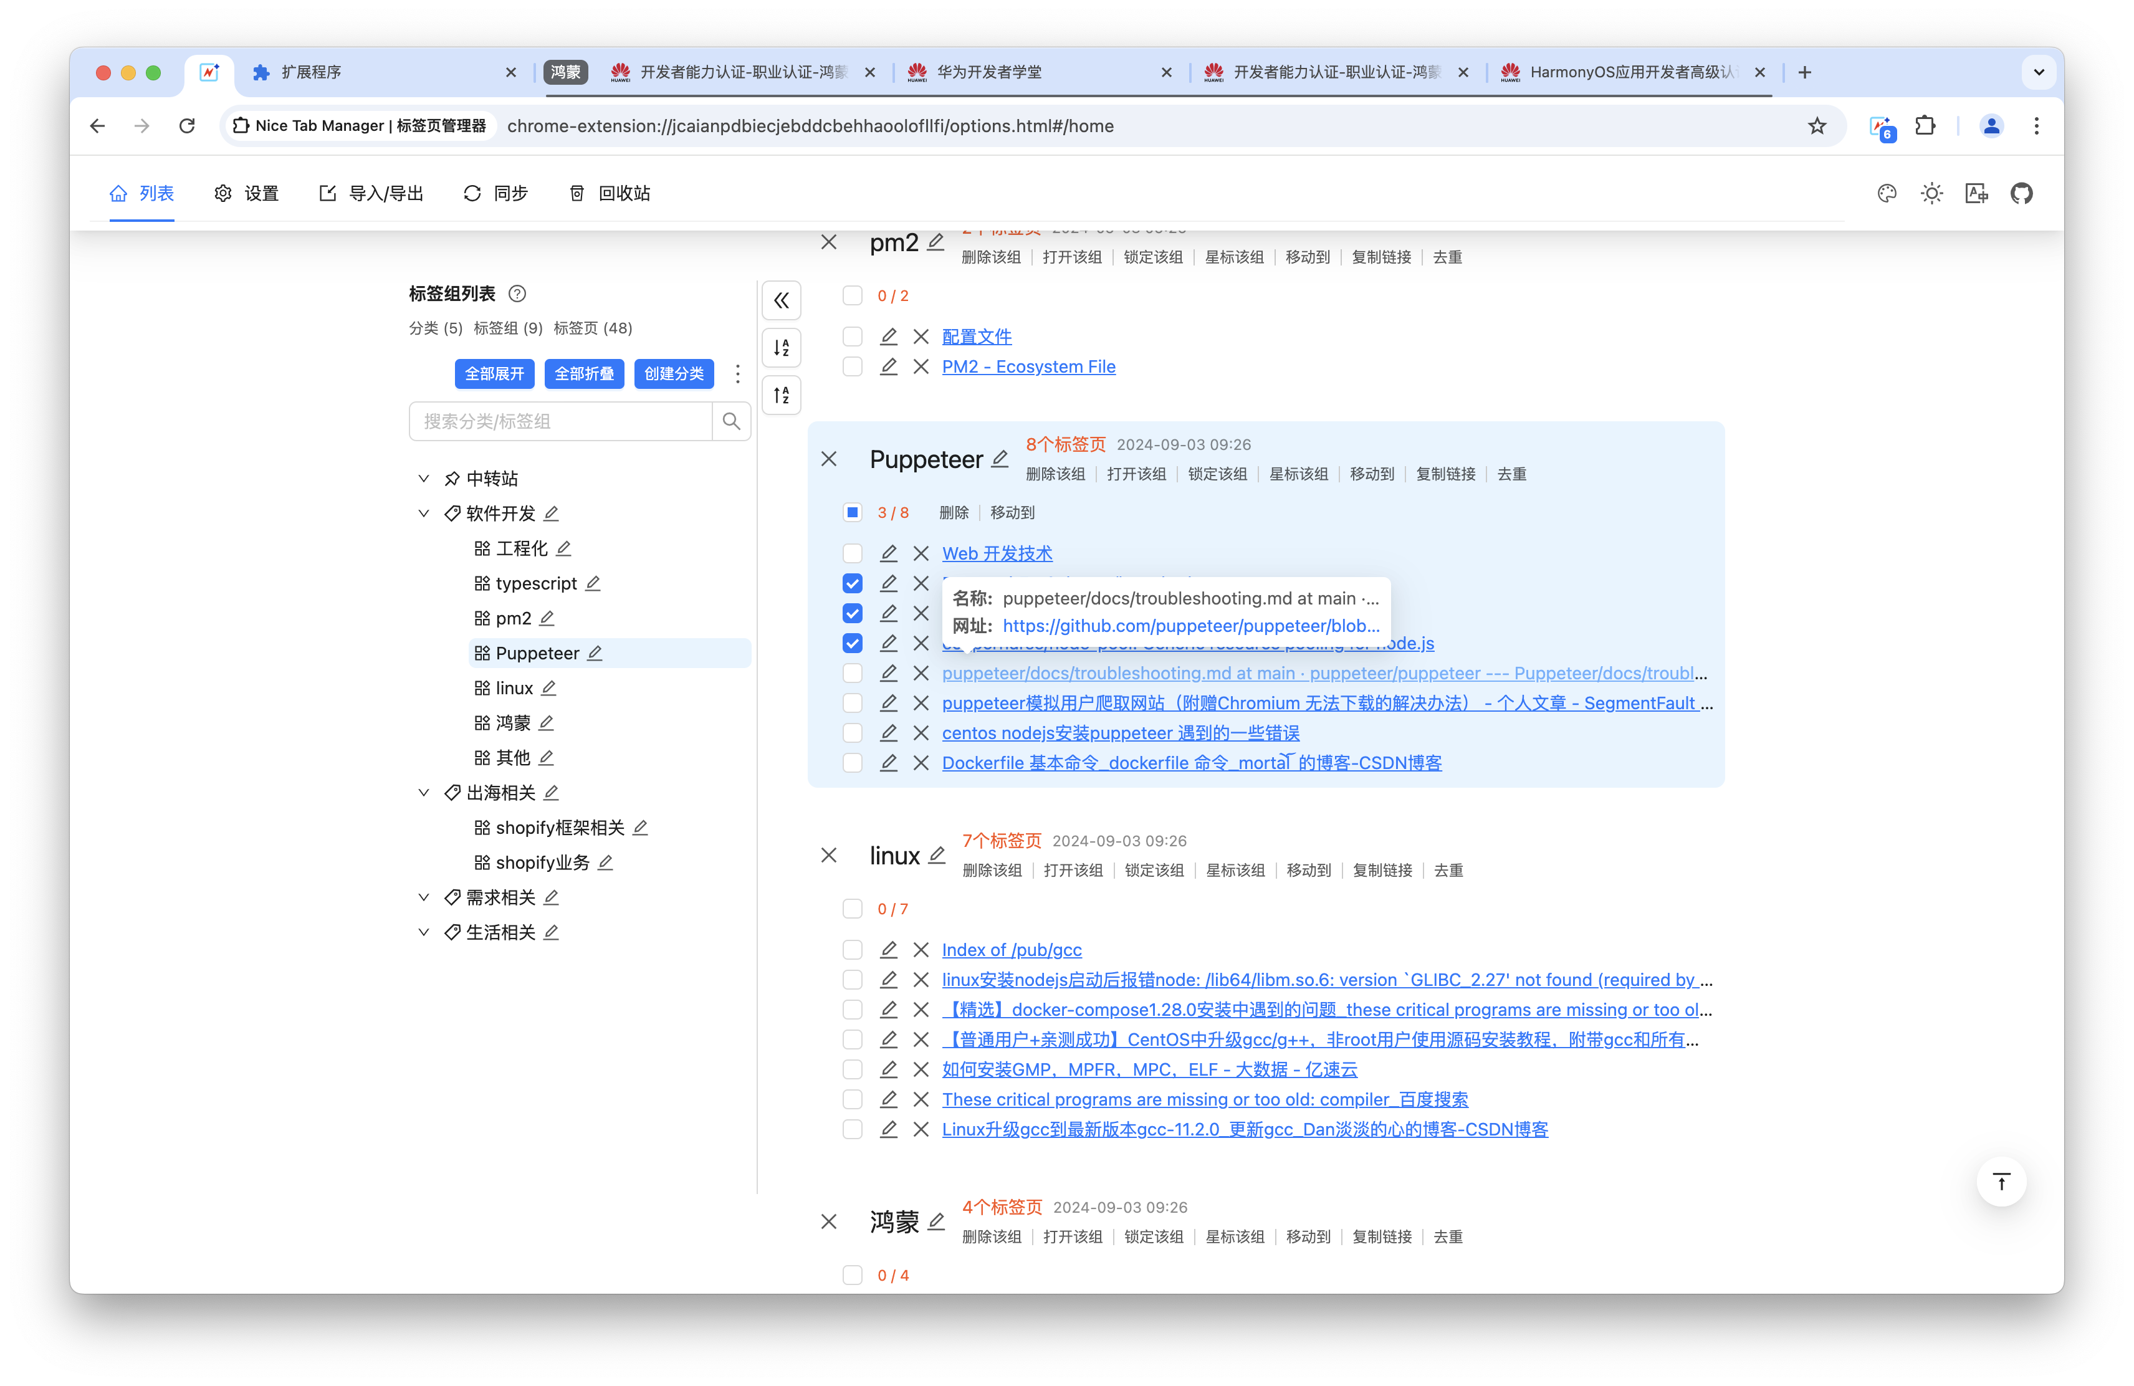Click 创建分类 button
The image size is (2134, 1386).
[x=673, y=374]
